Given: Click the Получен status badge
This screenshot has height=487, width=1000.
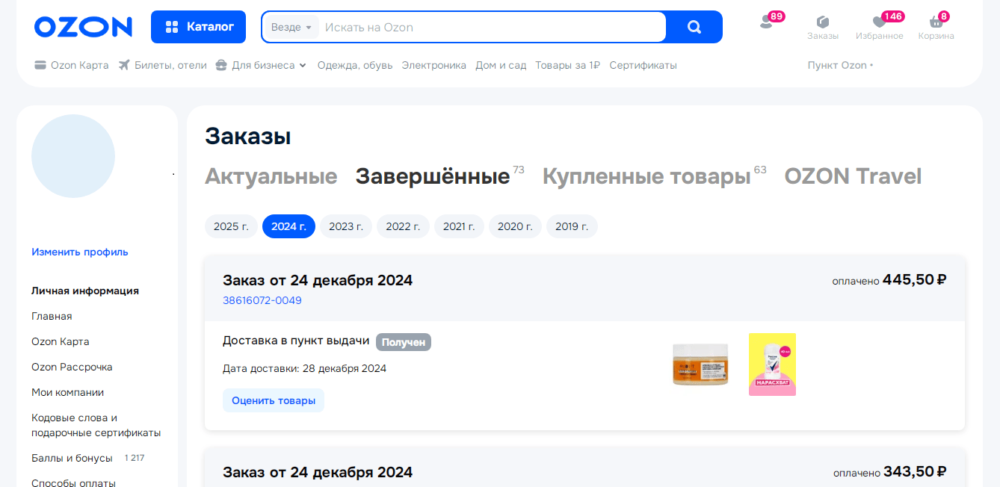Looking at the screenshot, I should click(x=404, y=342).
